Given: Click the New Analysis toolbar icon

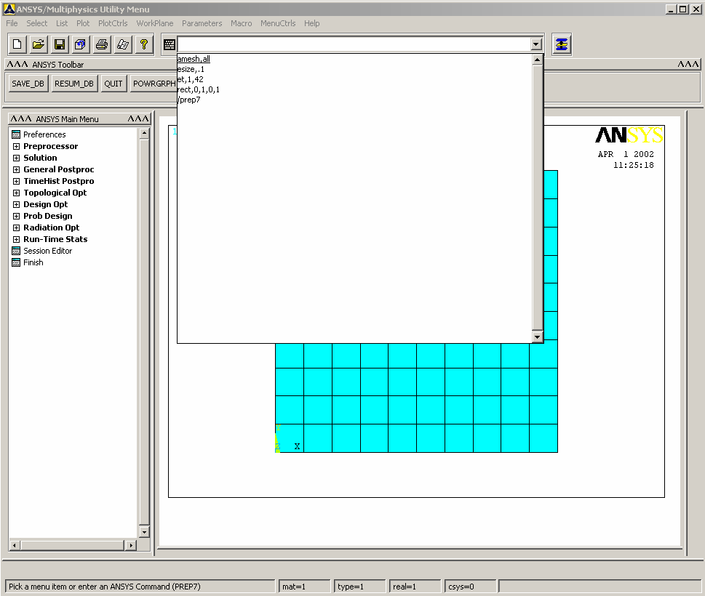Looking at the screenshot, I should point(17,44).
